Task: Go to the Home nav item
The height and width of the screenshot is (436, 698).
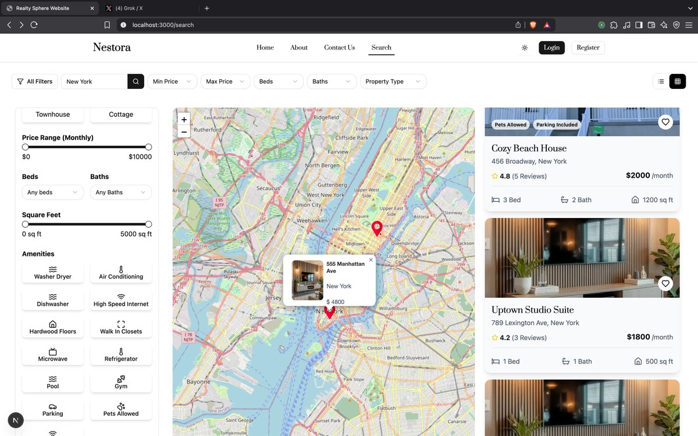Action: tap(265, 48)
